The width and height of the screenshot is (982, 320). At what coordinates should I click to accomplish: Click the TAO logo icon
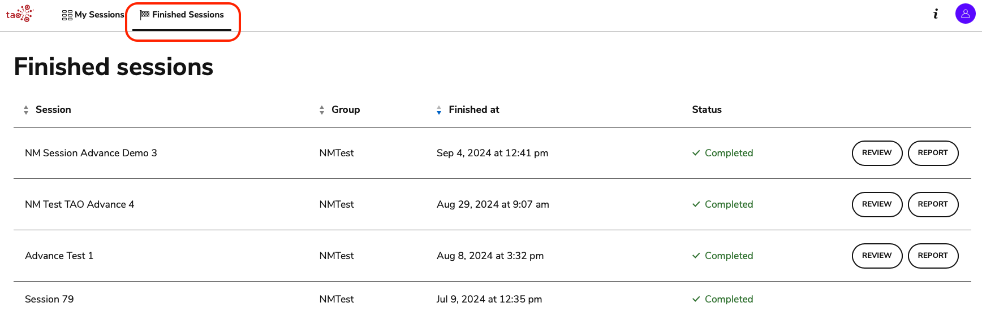point(20,14)
